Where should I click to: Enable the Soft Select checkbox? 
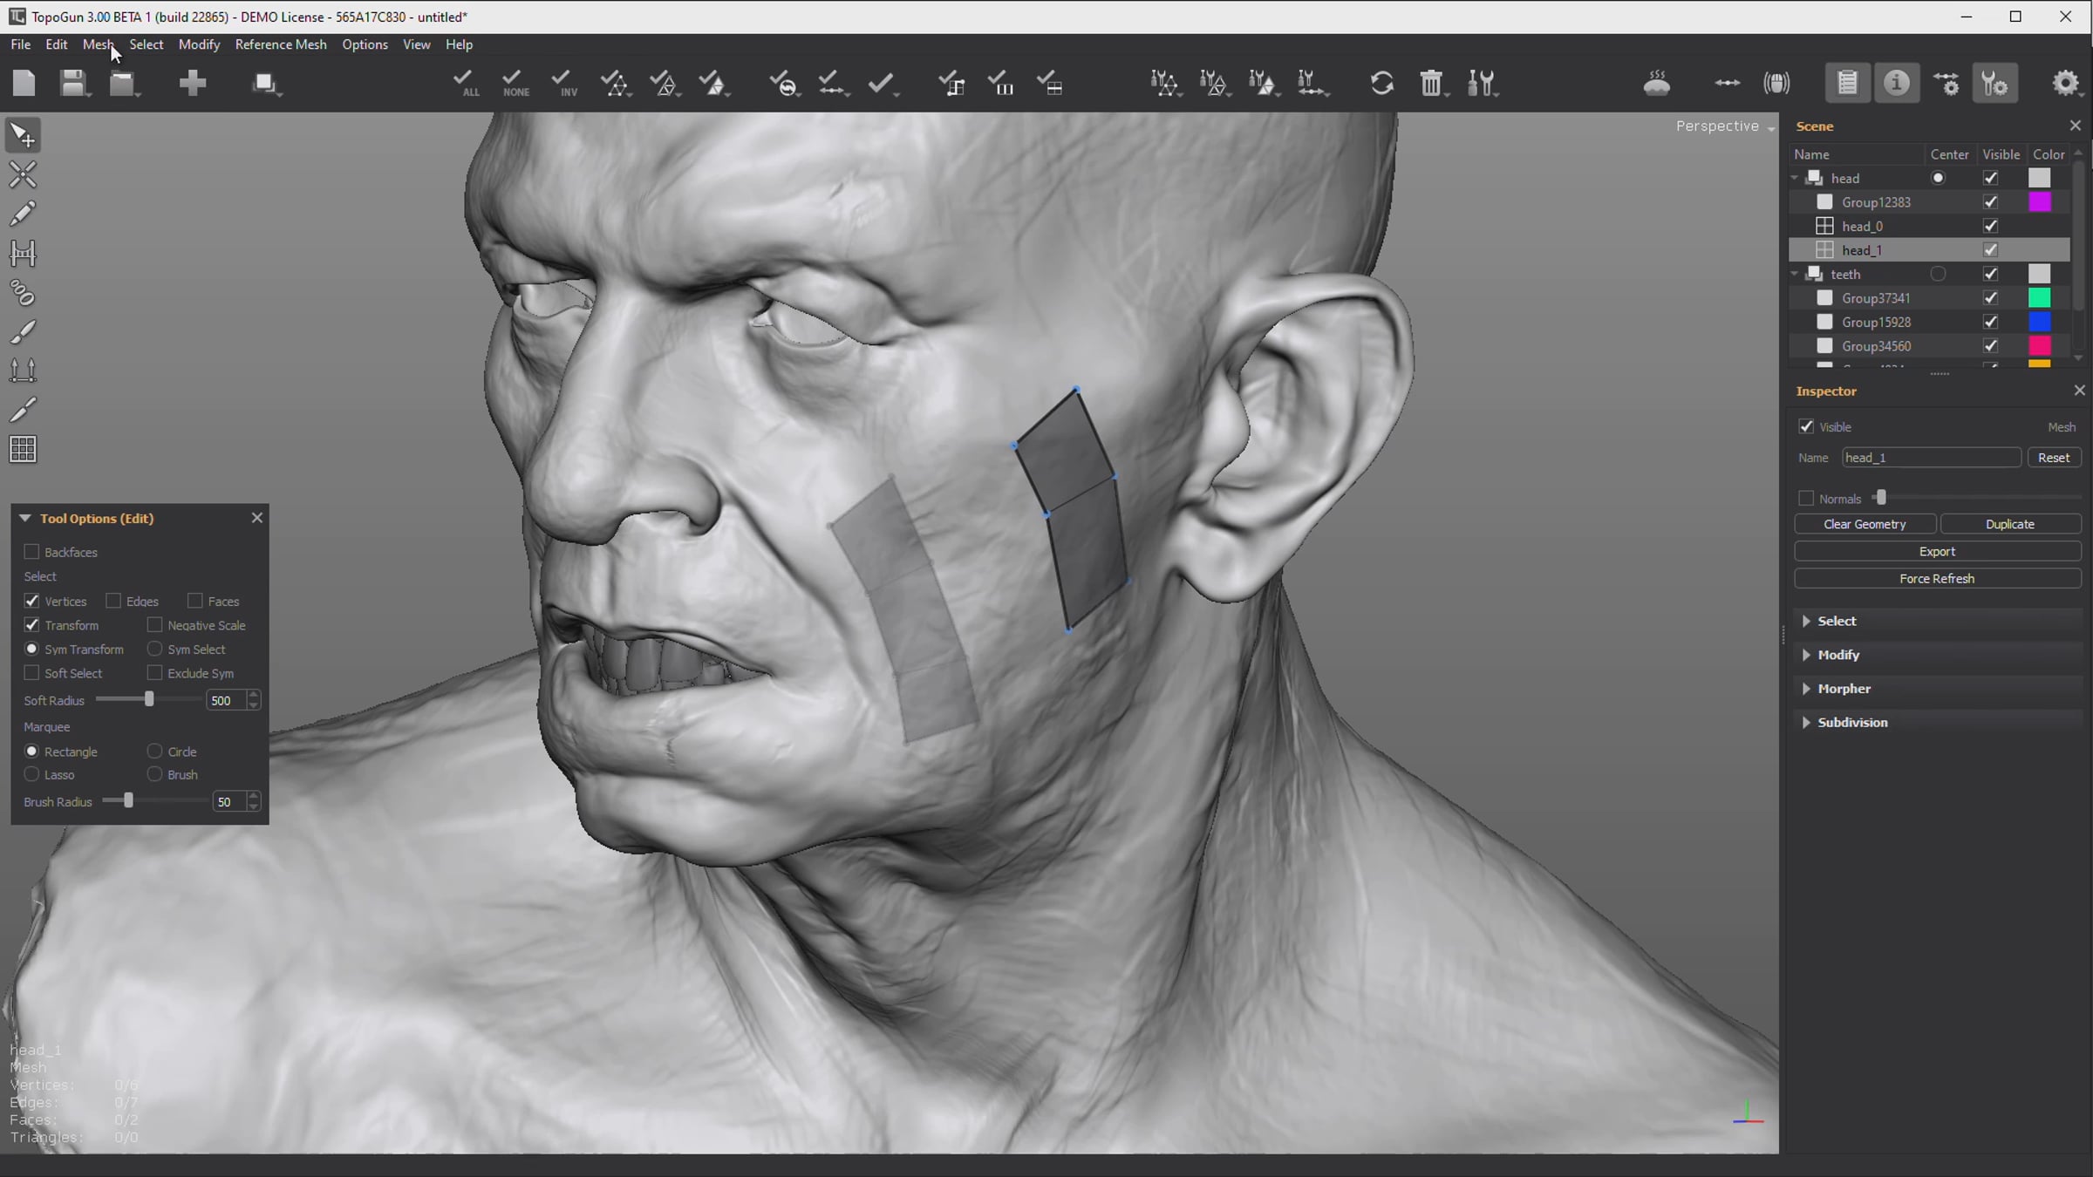point(31,673)
